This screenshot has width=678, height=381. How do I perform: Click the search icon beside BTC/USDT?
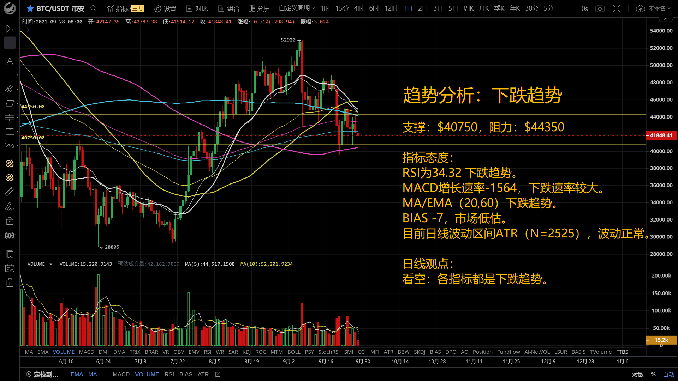click(x=93, y=8)
